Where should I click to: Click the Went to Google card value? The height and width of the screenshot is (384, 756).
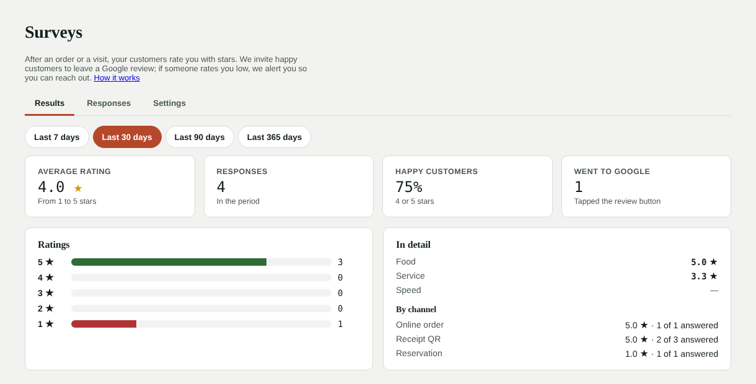tap(579, 187)
